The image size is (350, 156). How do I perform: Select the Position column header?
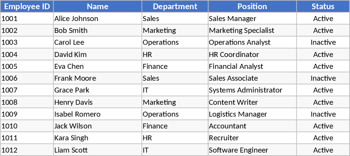point(252,6)
